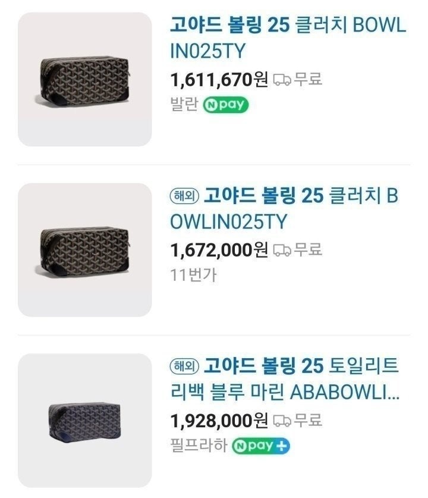428x498 pixels.
Task: Select the 발란 seller name
Action: [184, 105]
